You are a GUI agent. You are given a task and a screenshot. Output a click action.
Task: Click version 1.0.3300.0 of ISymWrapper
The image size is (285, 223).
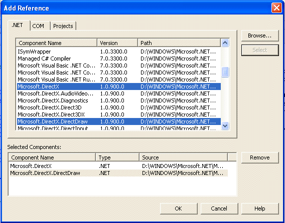pyautogui.click(x=113, y=51)
